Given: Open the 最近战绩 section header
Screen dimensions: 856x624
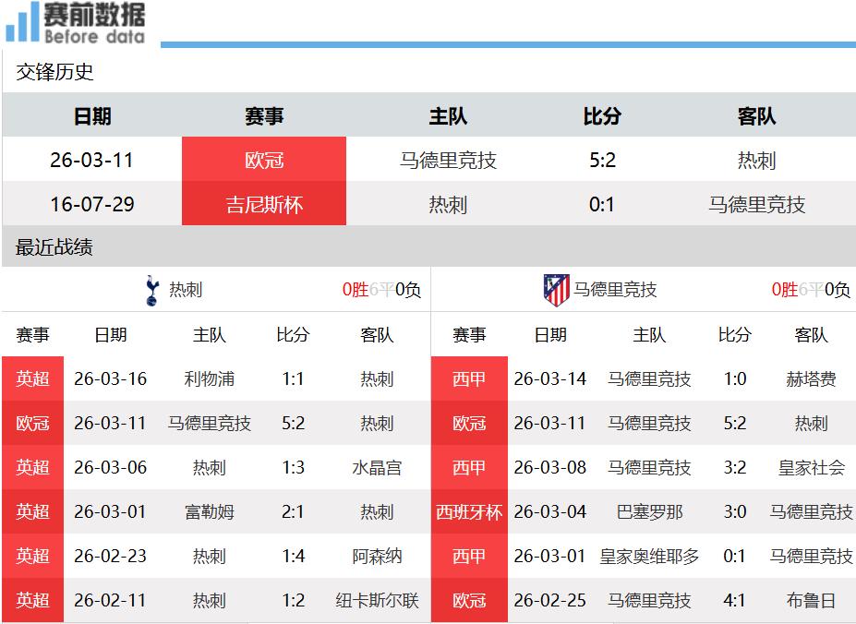Looking at the screenshot, I should click(x=54, y=247).
